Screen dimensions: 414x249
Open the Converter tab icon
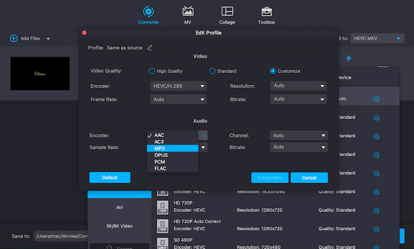[x=148, y=11]
